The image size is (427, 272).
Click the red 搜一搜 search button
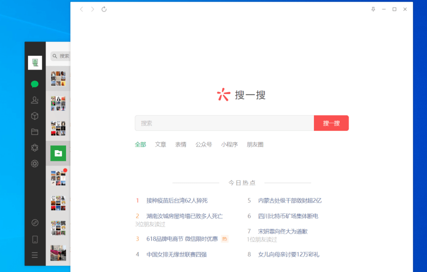(331, 123)
